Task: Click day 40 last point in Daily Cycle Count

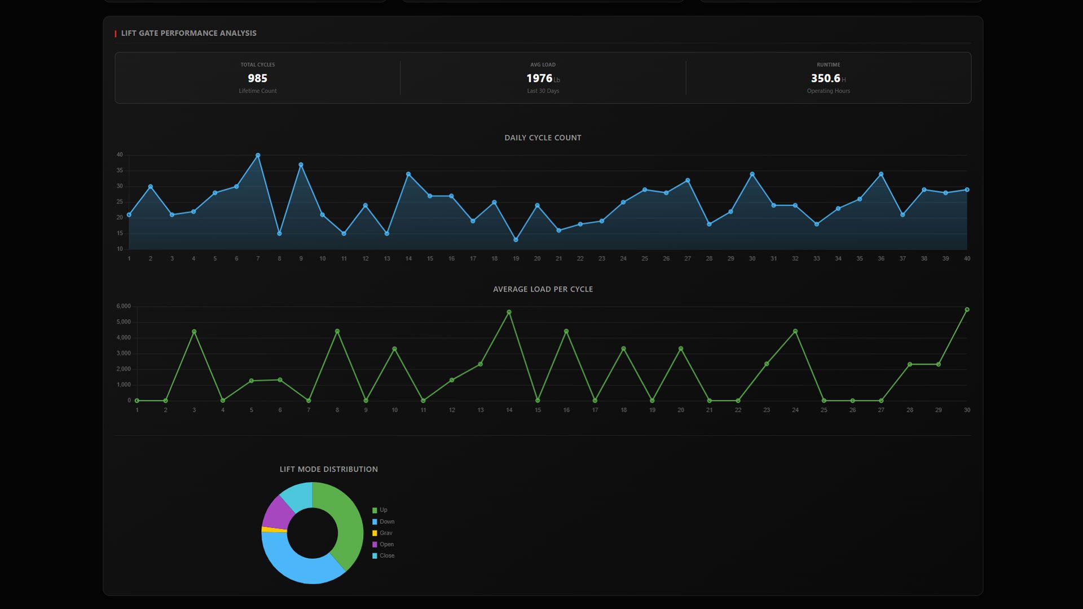Action: pyautogui.click(x=967, y=189)
